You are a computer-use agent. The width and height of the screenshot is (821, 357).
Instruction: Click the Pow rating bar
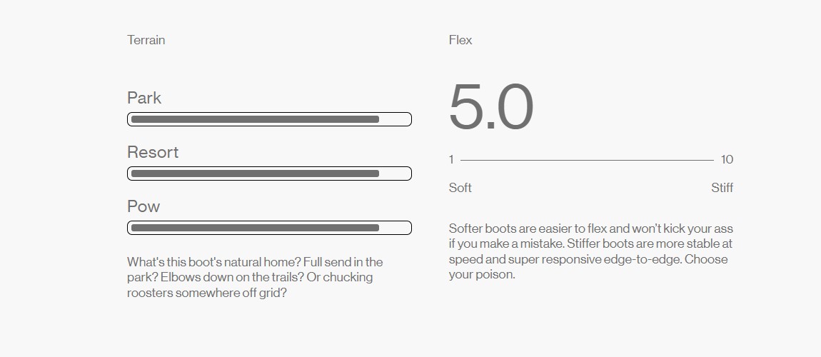pyautogui.click(x=255, y=228)
